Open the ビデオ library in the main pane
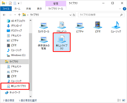The image size is (127, 103). tap(98, 27)
